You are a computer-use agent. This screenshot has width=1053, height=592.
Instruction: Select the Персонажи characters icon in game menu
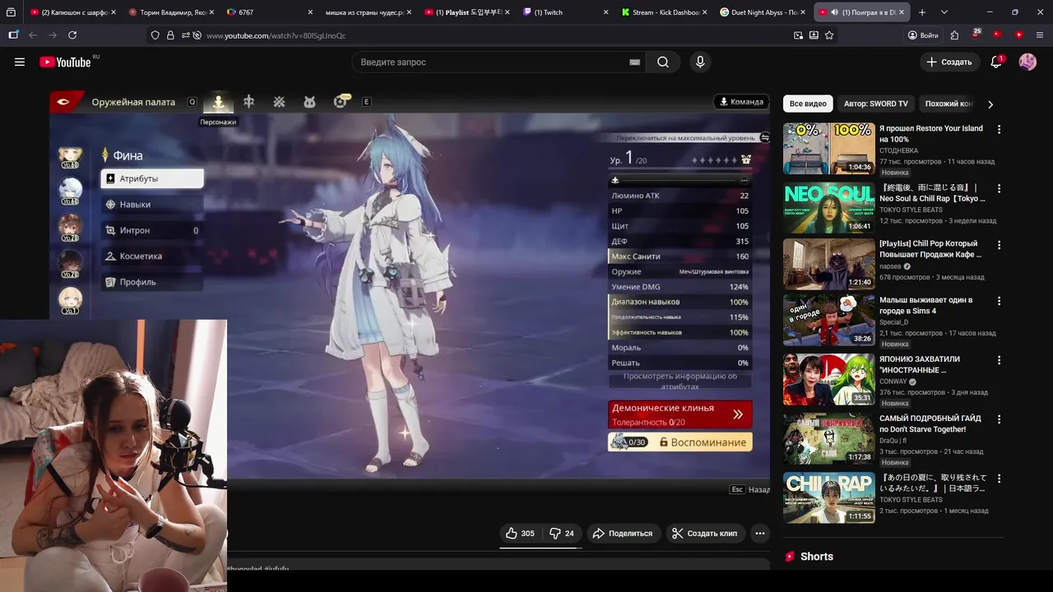(218, 101)
